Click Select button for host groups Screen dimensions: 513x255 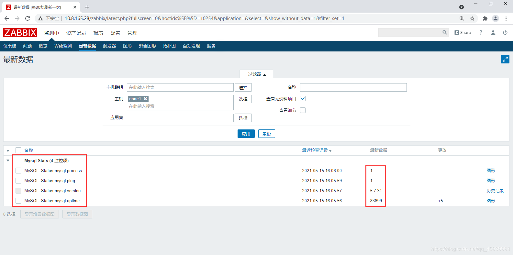pos(243,87)
